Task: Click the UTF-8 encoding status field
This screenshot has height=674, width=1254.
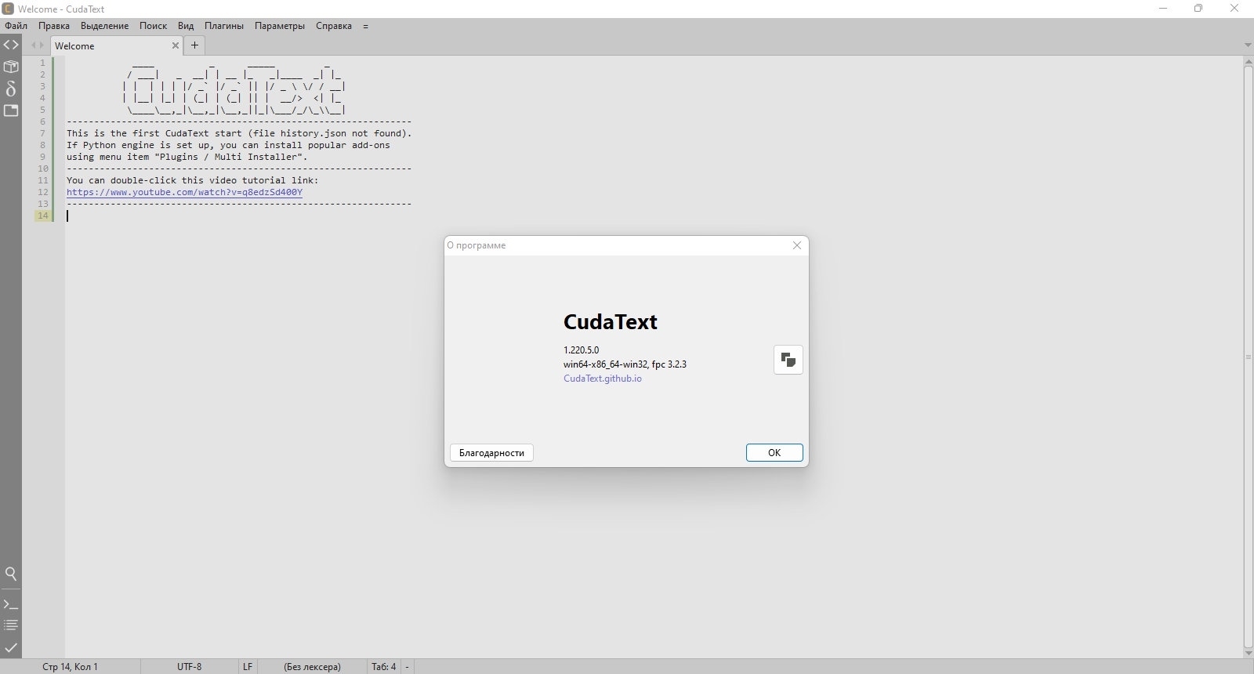Action: (189, 666)
